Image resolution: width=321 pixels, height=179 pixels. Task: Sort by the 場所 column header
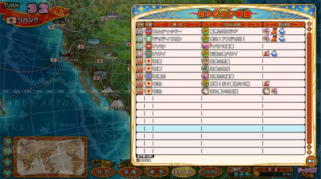[177, 25]
